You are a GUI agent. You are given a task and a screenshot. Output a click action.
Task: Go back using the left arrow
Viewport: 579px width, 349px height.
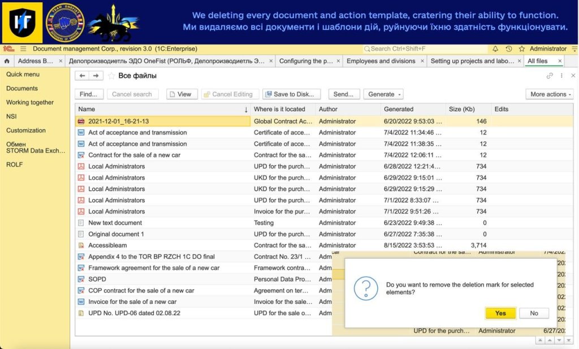click(x=83, y=76)
